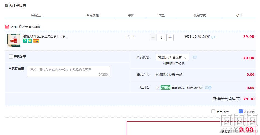The width and height of the screenshot is (260, 135).
Task: Click the 单价 column header
Action: (x=131, y=15)
